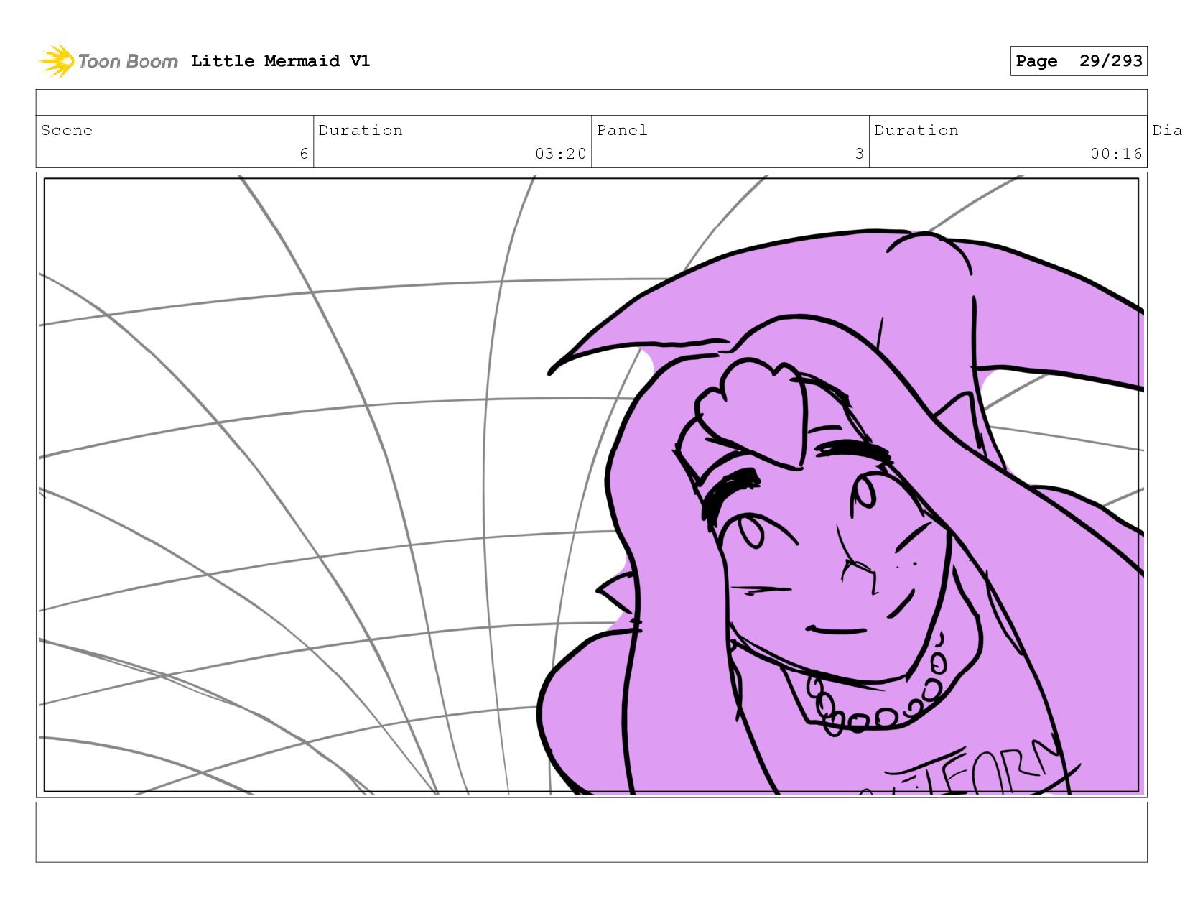This screenshot has width=1185, height=916.
Task: Click the 'Panel' header label
Action: point(622,130)
